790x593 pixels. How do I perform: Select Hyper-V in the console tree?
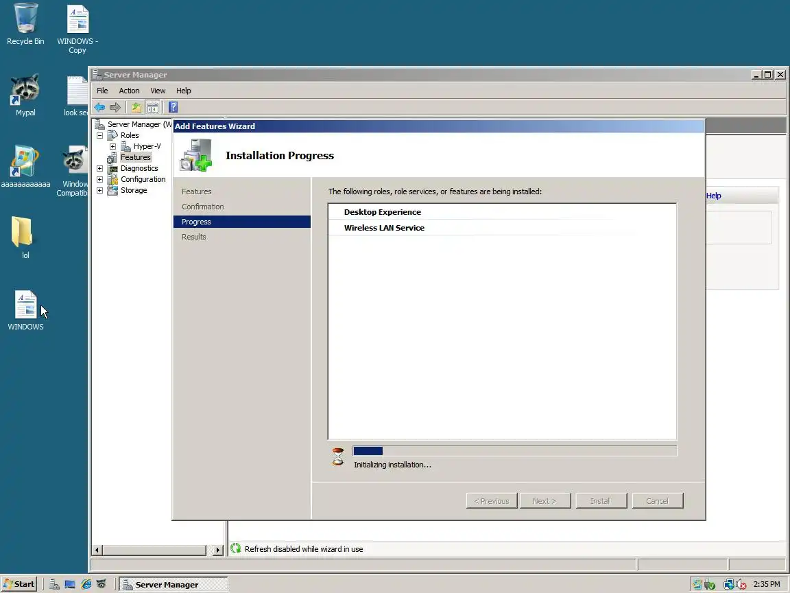(147, 146)
